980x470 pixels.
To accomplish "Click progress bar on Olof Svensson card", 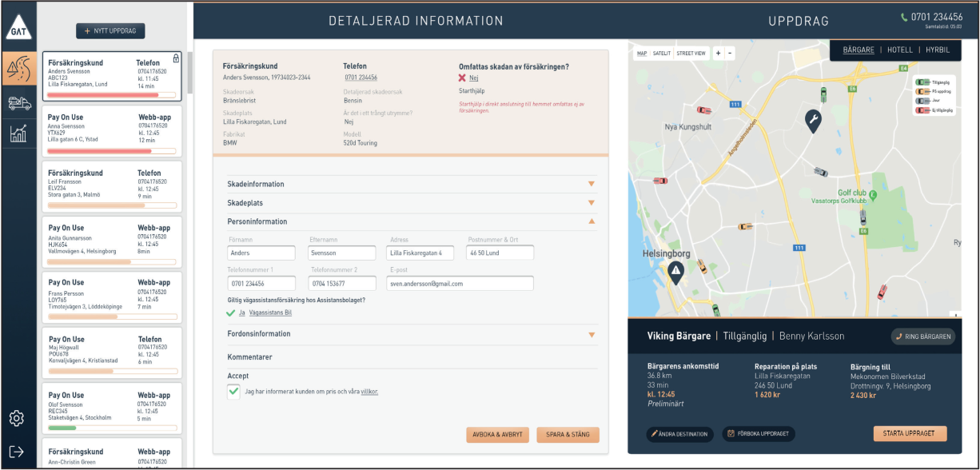I will pyautogui.click(x=112, y=428).
